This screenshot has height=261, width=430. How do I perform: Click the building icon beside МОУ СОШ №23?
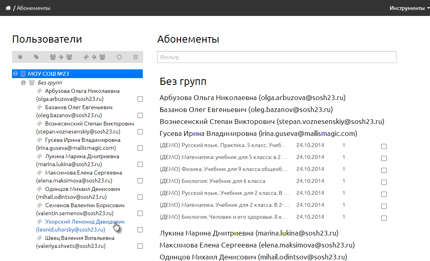point(23,74)
